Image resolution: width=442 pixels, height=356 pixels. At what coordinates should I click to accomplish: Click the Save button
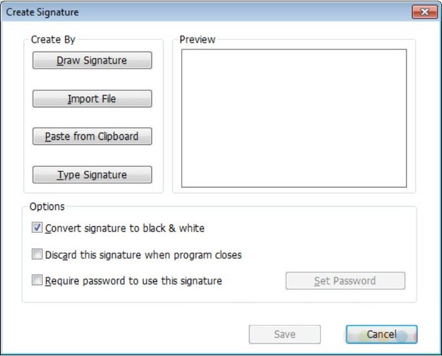[x=285, y=335]
